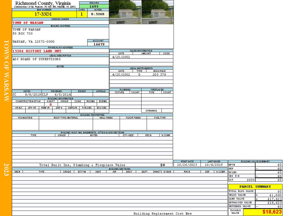Click the account number 16679 field

coord(99,44)
